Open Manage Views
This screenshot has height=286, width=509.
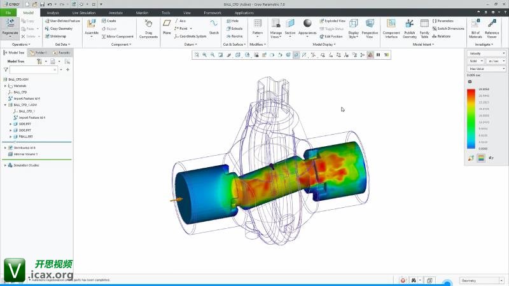[275, 29]
